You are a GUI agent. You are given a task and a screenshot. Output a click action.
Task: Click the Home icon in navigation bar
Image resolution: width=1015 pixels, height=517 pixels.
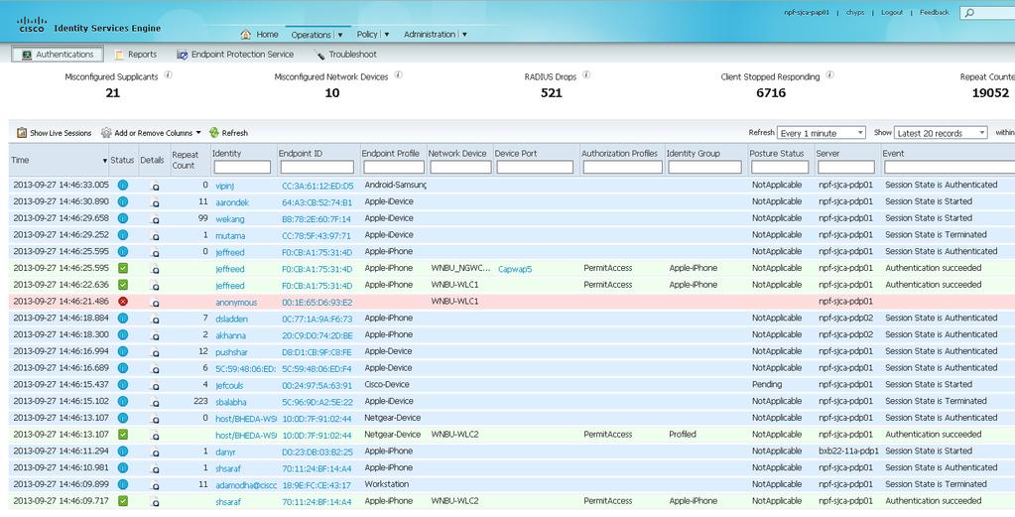(245, 35)
